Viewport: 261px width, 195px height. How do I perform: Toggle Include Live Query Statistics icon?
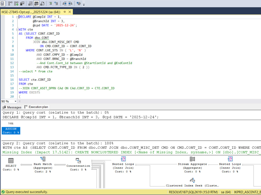coord(16,3)
